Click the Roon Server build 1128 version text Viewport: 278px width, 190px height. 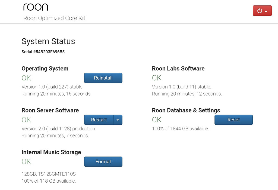pos(58,128)
